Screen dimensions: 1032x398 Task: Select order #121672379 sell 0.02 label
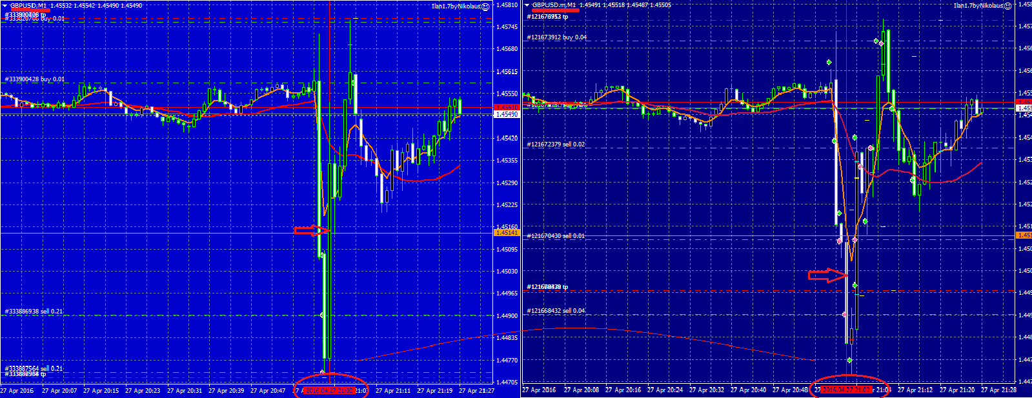556,144
